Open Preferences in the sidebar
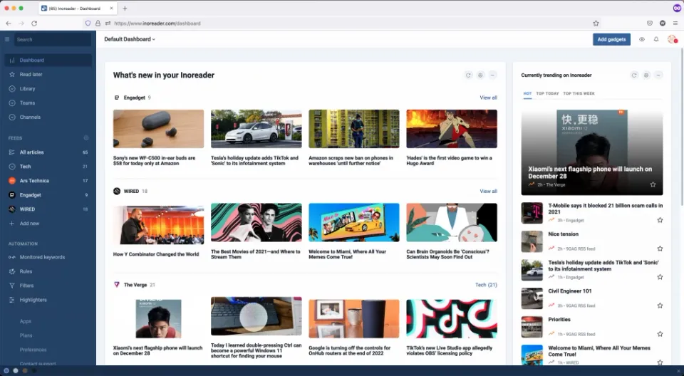 33,350
